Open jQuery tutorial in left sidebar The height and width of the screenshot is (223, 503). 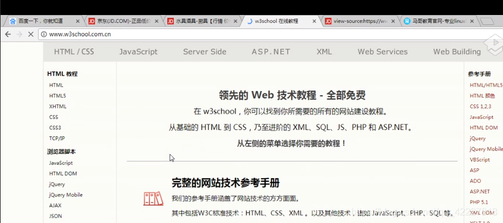pos(57,184)
